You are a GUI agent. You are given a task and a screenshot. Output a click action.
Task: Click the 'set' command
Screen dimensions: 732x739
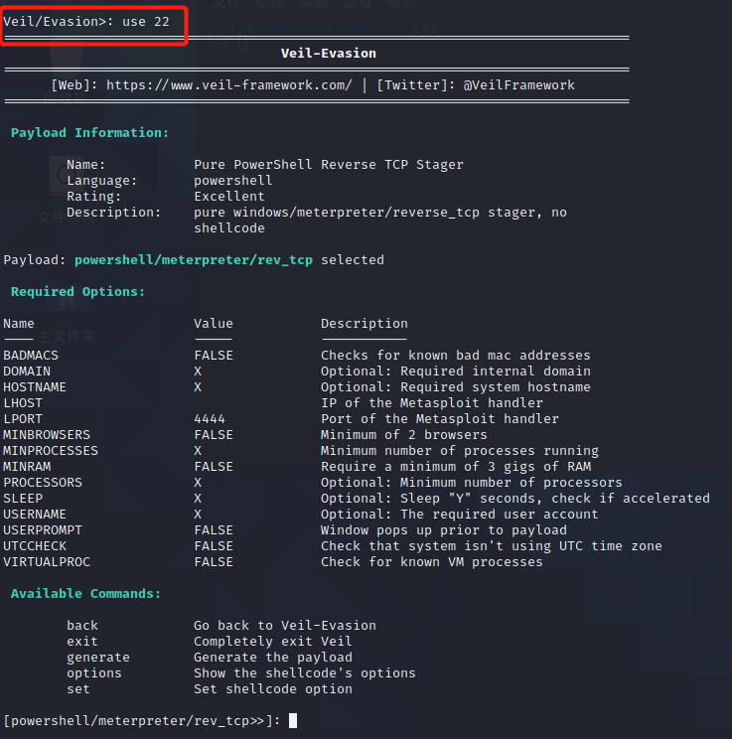(x=77, y=689)
